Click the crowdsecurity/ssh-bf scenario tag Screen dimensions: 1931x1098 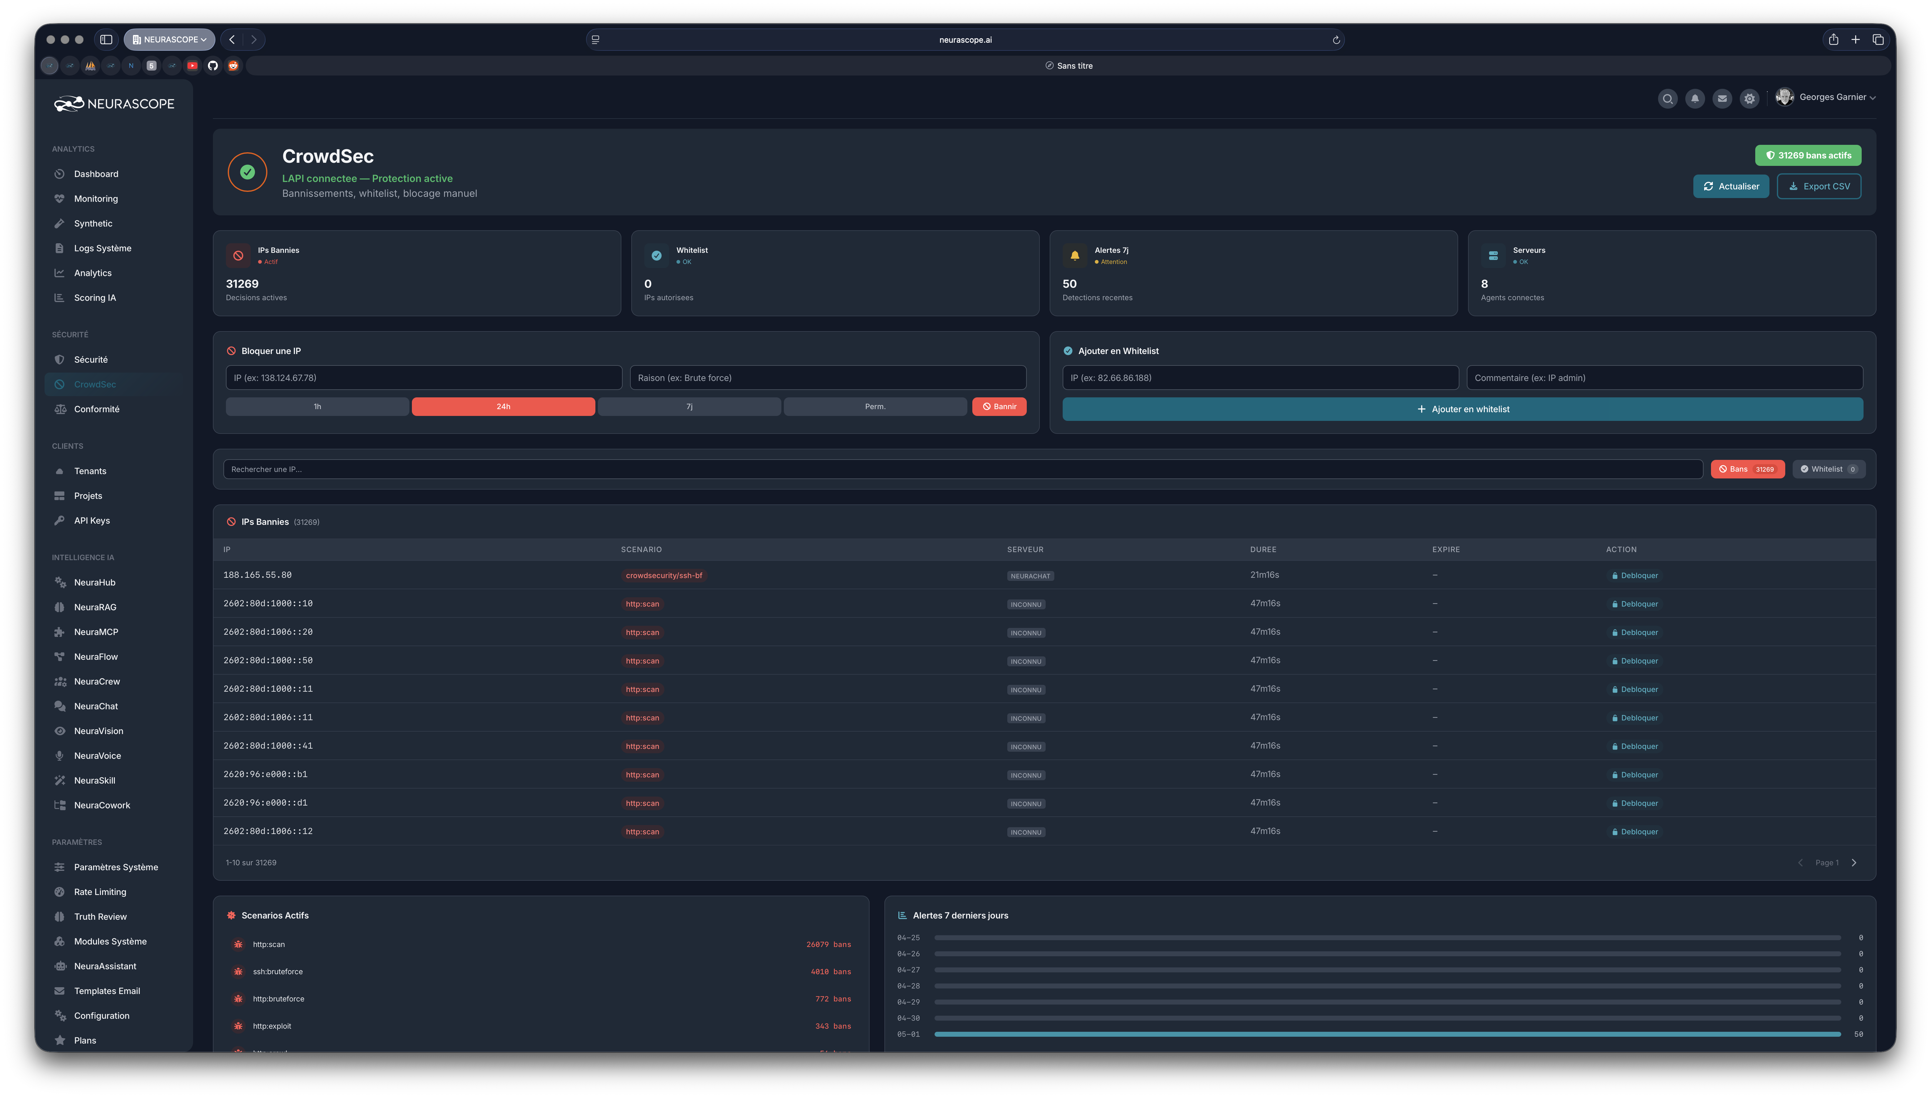(664, 575)
